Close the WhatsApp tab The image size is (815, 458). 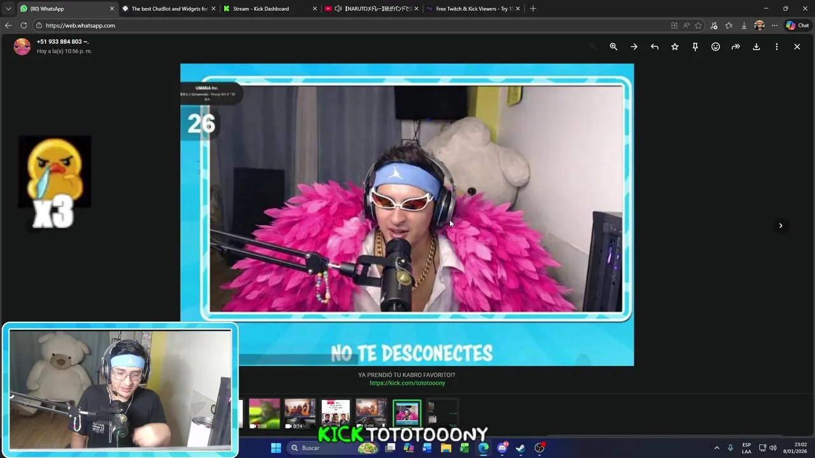(112, 9)
